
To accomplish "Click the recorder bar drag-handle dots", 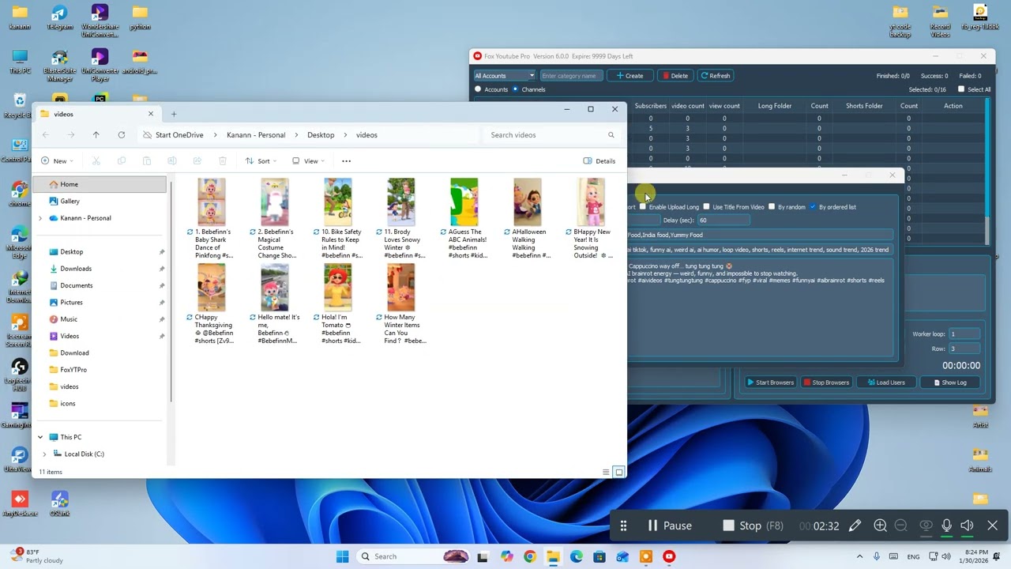I will coord(623,526).
